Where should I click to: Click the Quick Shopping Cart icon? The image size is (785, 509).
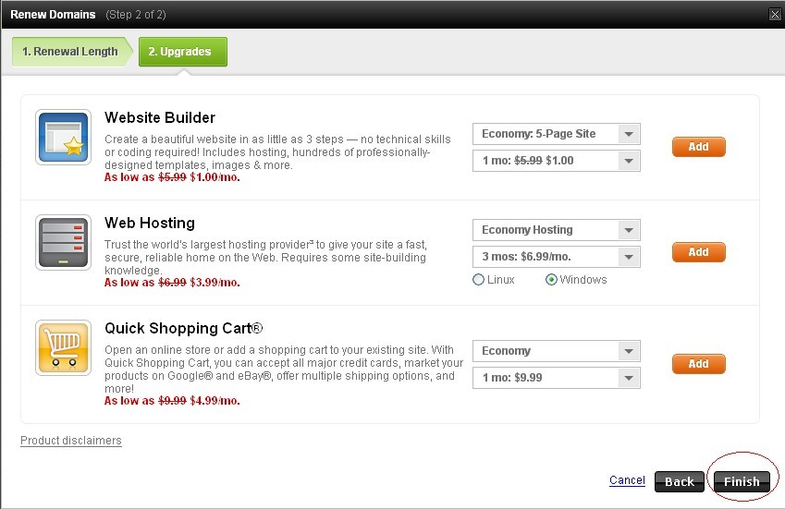tap(63, 347)
